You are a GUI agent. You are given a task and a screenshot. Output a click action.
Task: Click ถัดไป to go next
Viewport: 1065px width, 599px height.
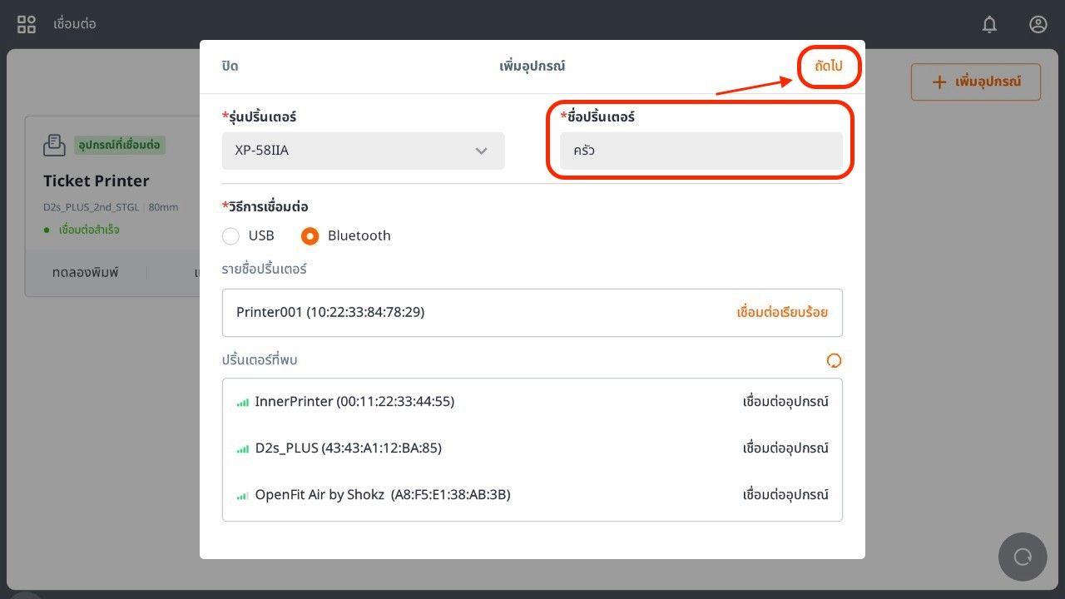[828, 67]
